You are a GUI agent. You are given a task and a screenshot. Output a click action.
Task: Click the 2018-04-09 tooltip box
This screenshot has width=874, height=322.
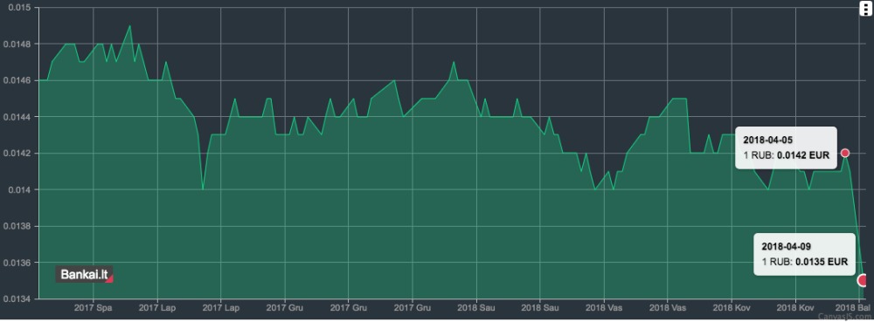[804, 254]
